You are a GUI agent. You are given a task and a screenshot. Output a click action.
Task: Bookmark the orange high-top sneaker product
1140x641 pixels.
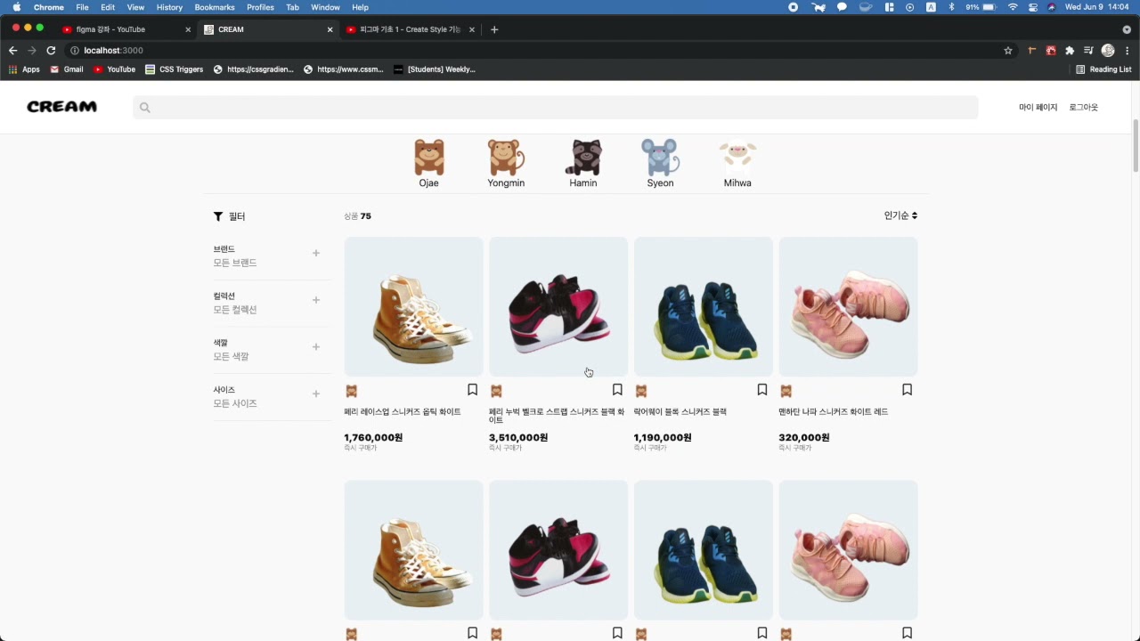click(472, 390)
